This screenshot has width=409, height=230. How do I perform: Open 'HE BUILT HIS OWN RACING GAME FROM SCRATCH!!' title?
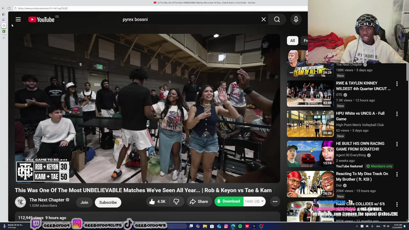point(360,146)
